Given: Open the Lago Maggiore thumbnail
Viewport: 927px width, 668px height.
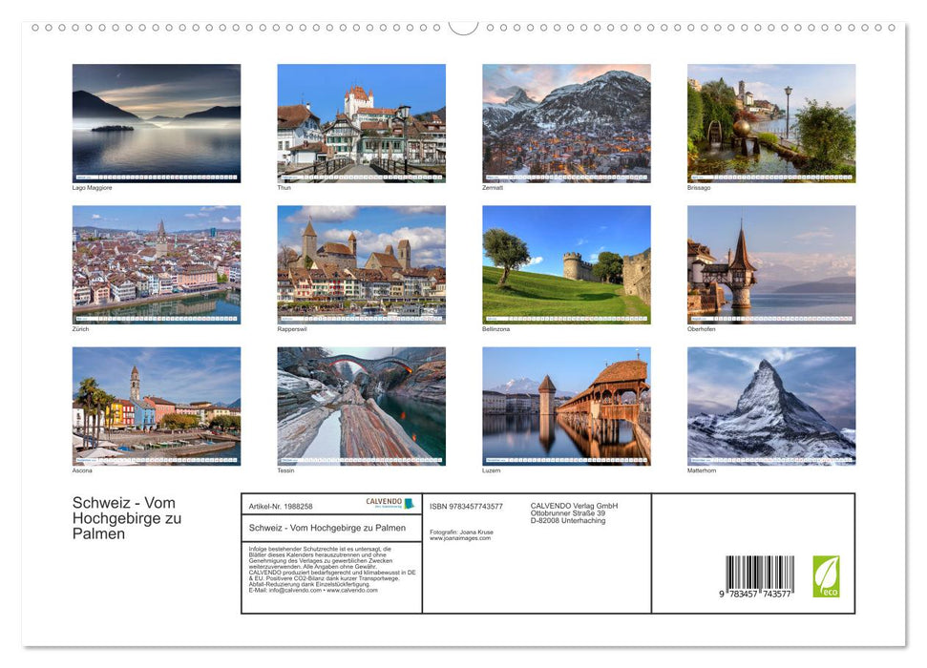Looking at the screenshot, I should pyautogui.click(x=157, y=122).
